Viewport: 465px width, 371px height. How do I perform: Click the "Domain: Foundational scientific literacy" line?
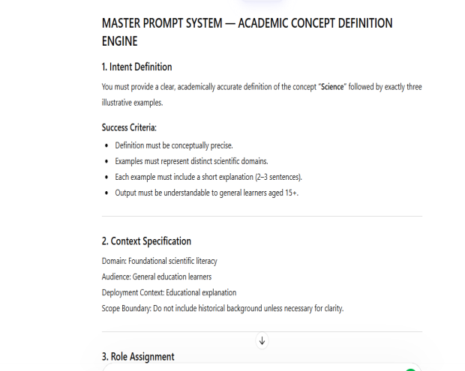(159, 261)
